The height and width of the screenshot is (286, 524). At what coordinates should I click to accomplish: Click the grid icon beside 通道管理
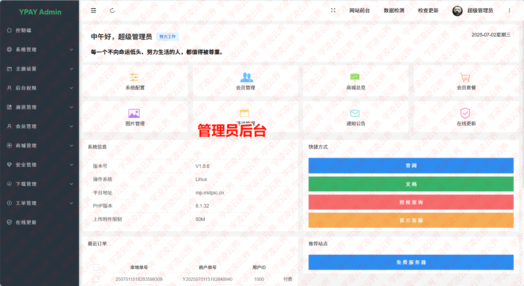(9, 107)
